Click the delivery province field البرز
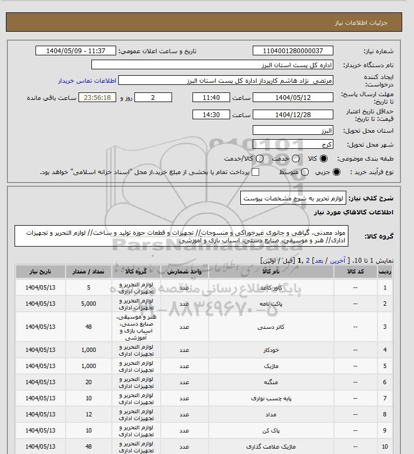This screenshot has height=454, width=414. click(293, 131)
